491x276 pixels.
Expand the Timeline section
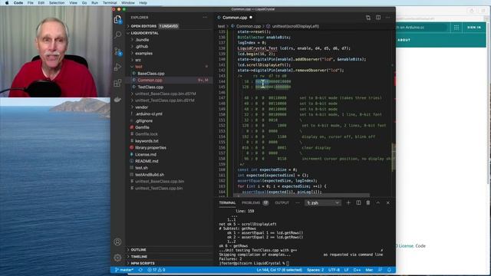pyautogui.click(x=139, y=257)
